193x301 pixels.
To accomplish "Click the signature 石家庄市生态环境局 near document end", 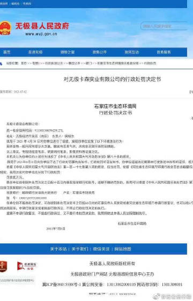I will pos(132,223).
